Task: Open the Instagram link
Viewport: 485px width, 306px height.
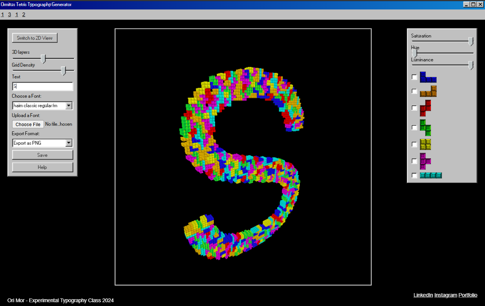Action: tap(446, 295)
